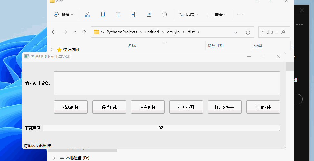Click the PycharmProjects breadcrumb
The width and height of the screenshot is (314, 161).
122,32
